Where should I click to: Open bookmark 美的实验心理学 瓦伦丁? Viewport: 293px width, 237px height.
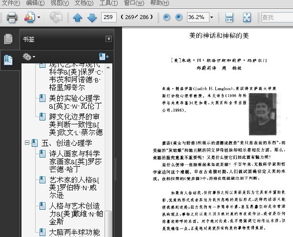[x=75, y=102]
